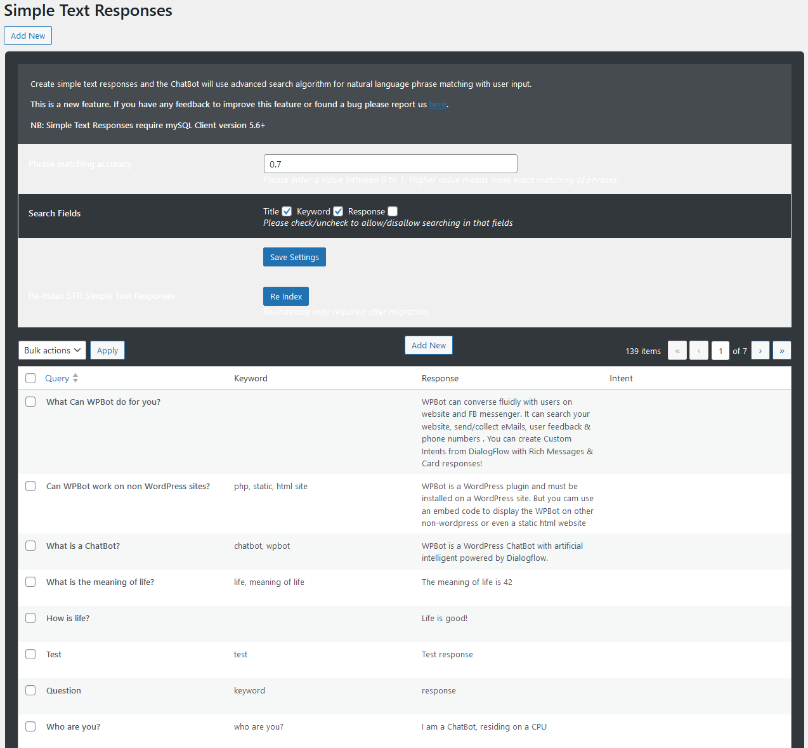
Task: Go to the previous page of responses
Action: click(x=698, y=350)
